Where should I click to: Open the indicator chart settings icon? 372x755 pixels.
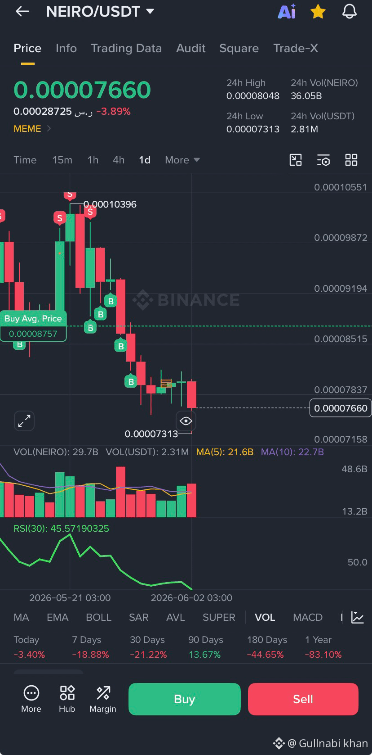(x=358, y=617)
